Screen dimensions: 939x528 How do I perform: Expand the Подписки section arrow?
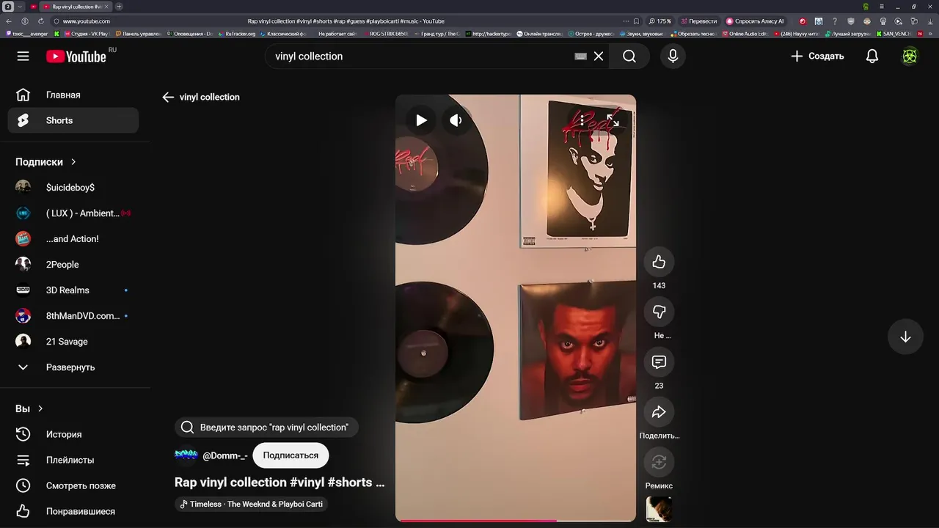(73, 162)
